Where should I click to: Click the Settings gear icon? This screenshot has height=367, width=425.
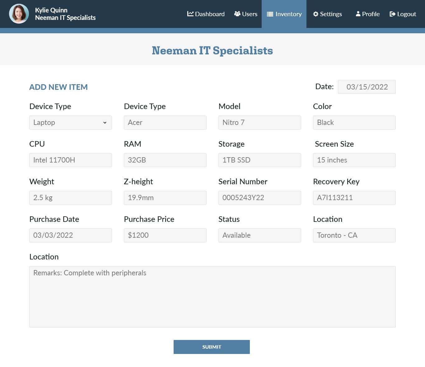[x=315, y=14]
